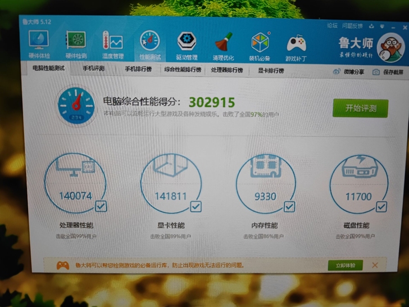Open the title bar dropdown menu icon
The image size is (409, 307).
[x=383, y=26]
